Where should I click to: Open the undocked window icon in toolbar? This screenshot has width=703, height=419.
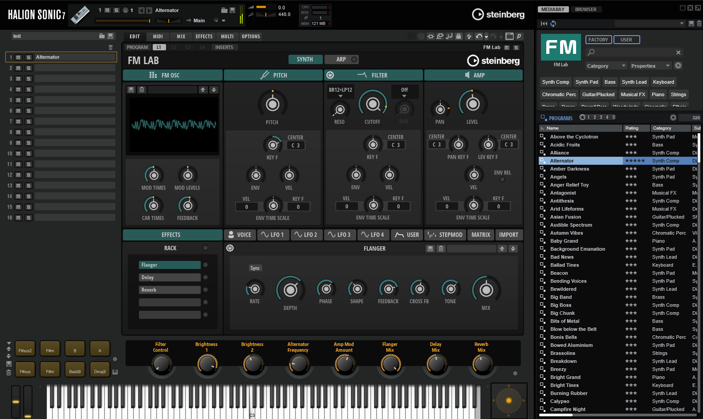tap(510, 37)
